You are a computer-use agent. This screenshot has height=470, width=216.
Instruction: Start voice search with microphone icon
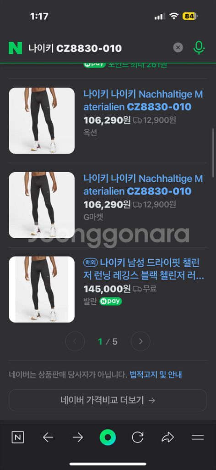pos(199,48)
